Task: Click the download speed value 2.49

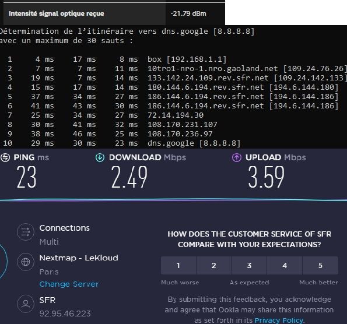Action: [129, 177]
